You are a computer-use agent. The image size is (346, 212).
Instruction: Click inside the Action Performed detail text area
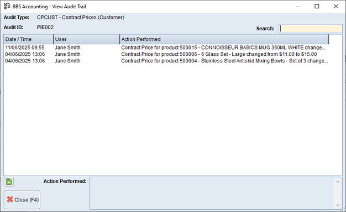pos(212,193)
